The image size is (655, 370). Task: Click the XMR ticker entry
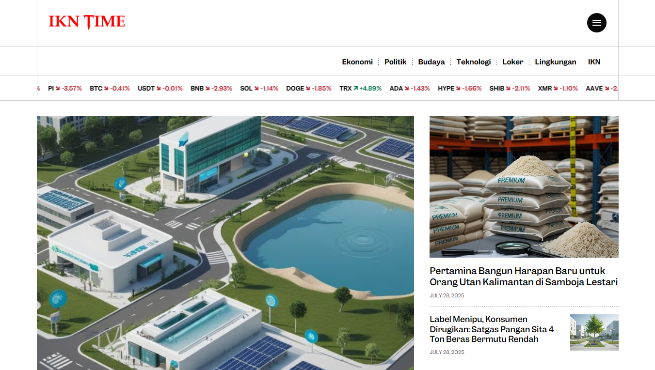tap(558, 89)
